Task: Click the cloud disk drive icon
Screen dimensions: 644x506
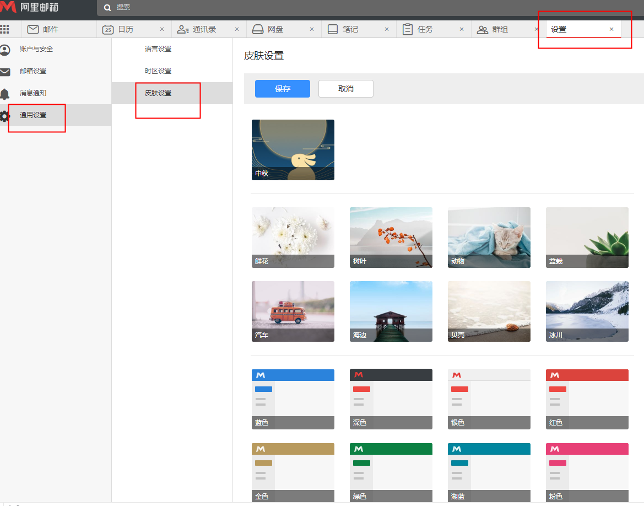Action: pyautogui.click(x=258, y=29)
